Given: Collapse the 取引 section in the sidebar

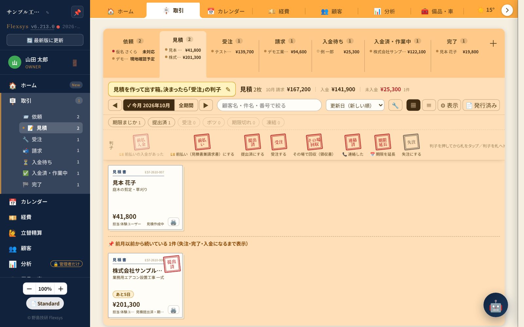Looking at the screenshot, I should (x=45, y=101).
